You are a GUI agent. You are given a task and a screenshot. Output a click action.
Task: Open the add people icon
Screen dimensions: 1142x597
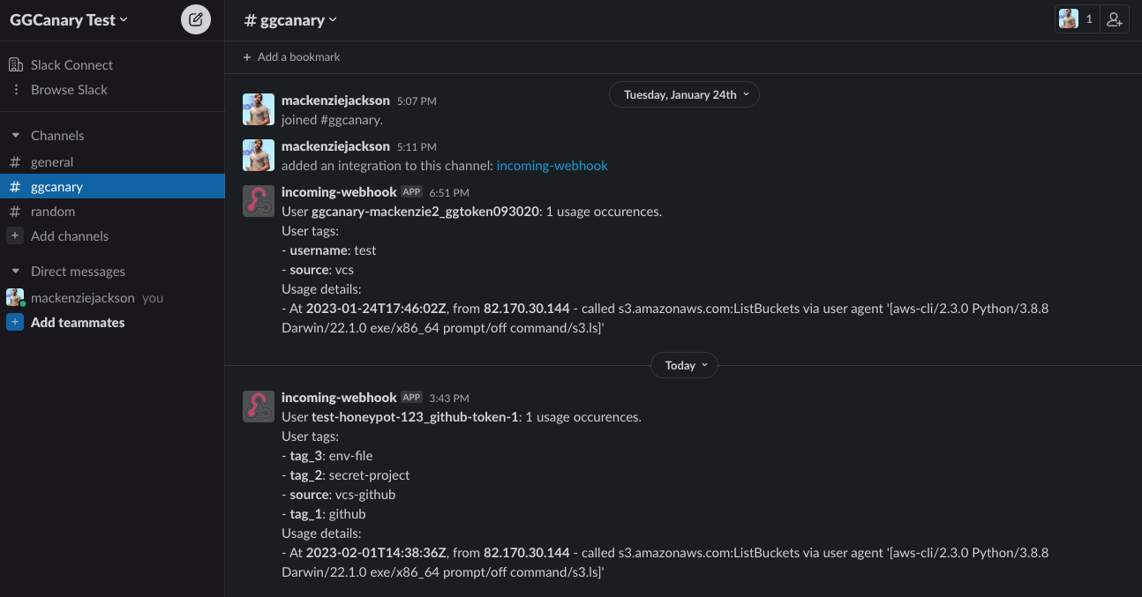click(x=1115, y=19)
